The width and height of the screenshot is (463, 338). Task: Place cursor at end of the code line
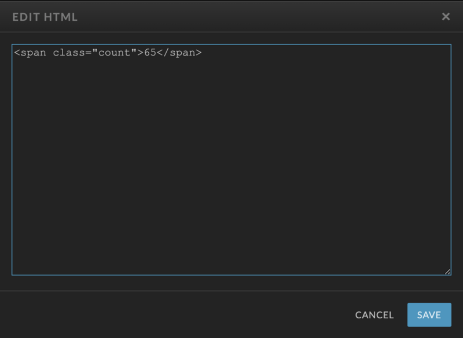tap(202, 53)
